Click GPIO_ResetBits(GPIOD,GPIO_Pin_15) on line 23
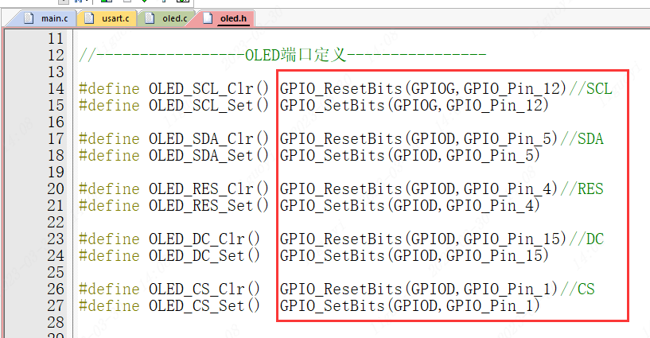Screen dimensions: 650x338 pyautogui.click(x=423, y=239)
